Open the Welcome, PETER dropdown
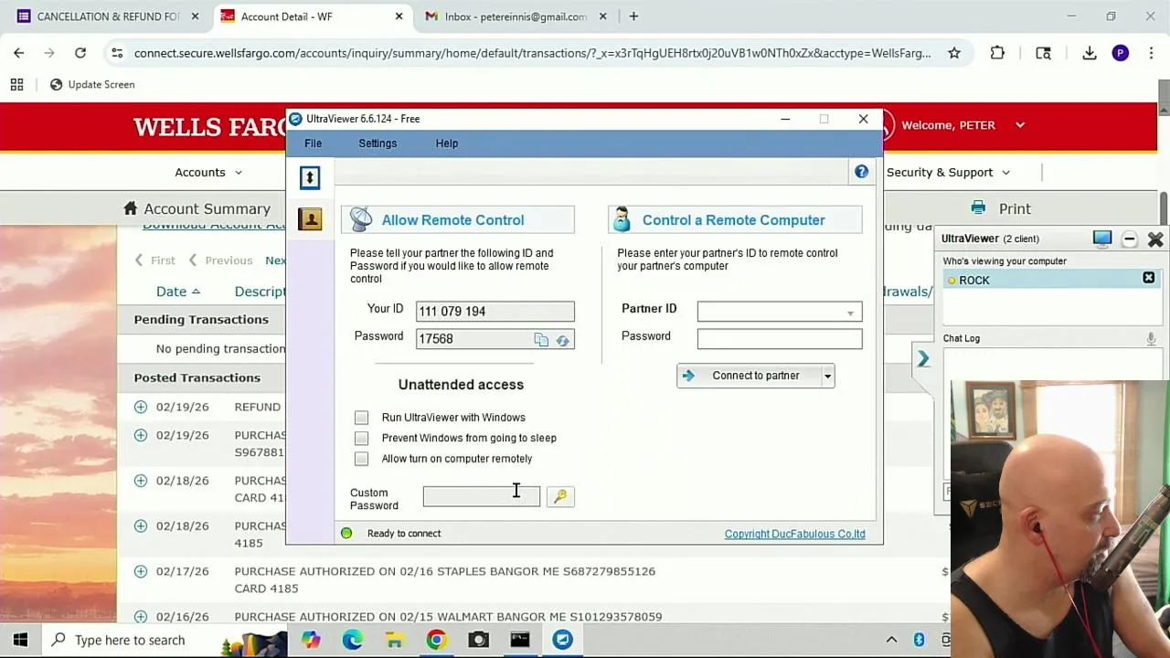The image size is (1170, 658). [963, 125]
